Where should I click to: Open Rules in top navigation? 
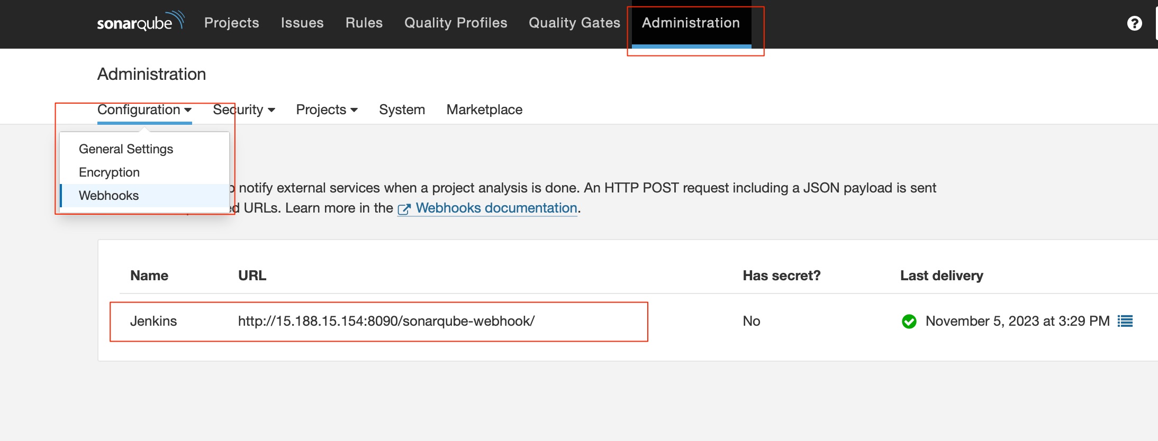[x=364, y=23]
